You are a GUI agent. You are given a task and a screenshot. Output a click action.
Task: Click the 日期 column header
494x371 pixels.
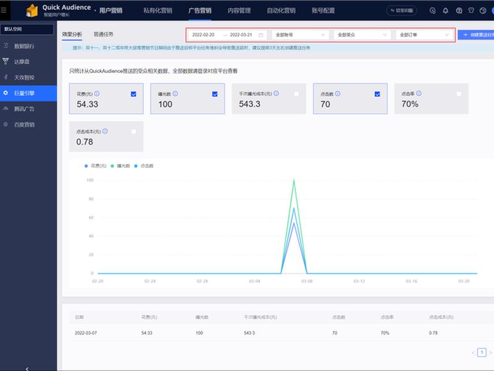tap(79, 317)
